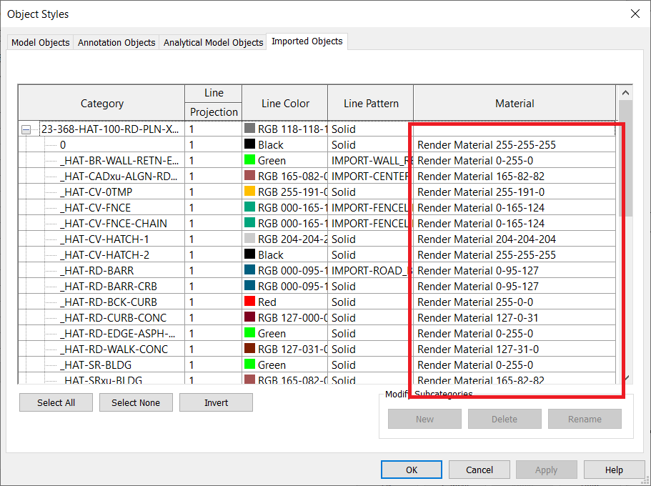Click the Category column header

[101, 103]
